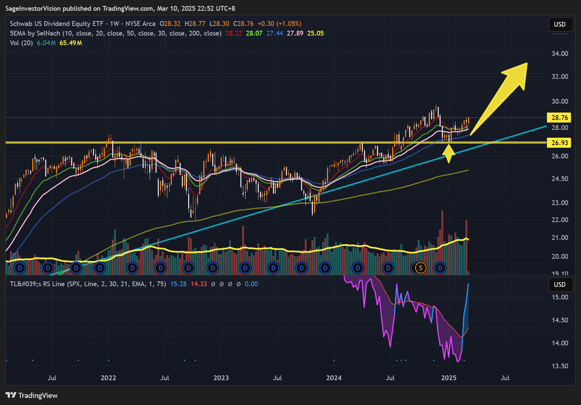Click the RS Line value 15.28
Image resolution: width=581 pixels, height=405 pixels.
click(x=178, y=284)
